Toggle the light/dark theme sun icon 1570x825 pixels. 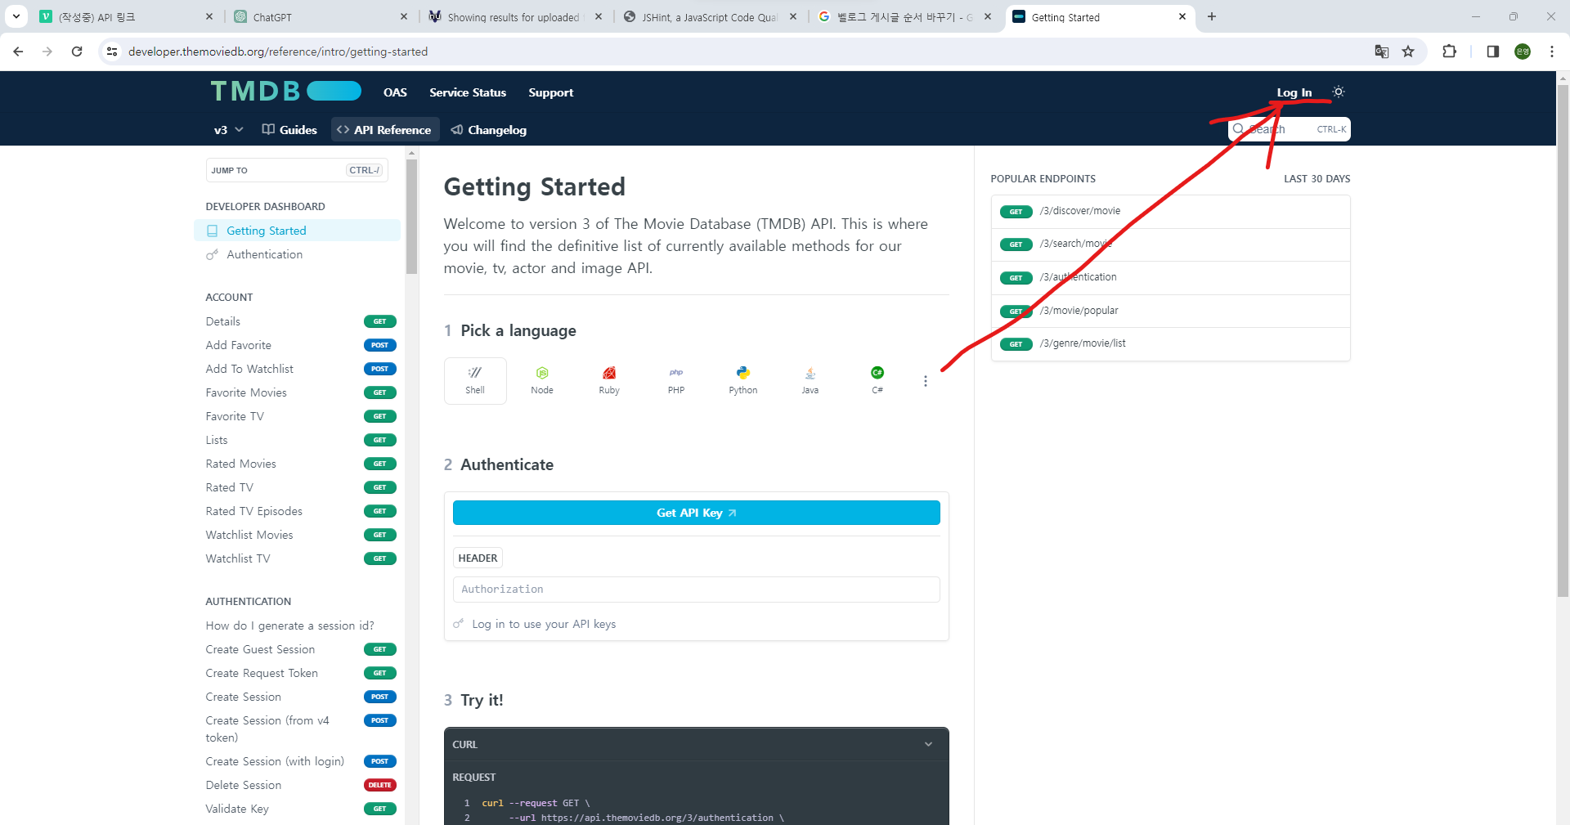pyautogui.click(x=1339, y=92)
